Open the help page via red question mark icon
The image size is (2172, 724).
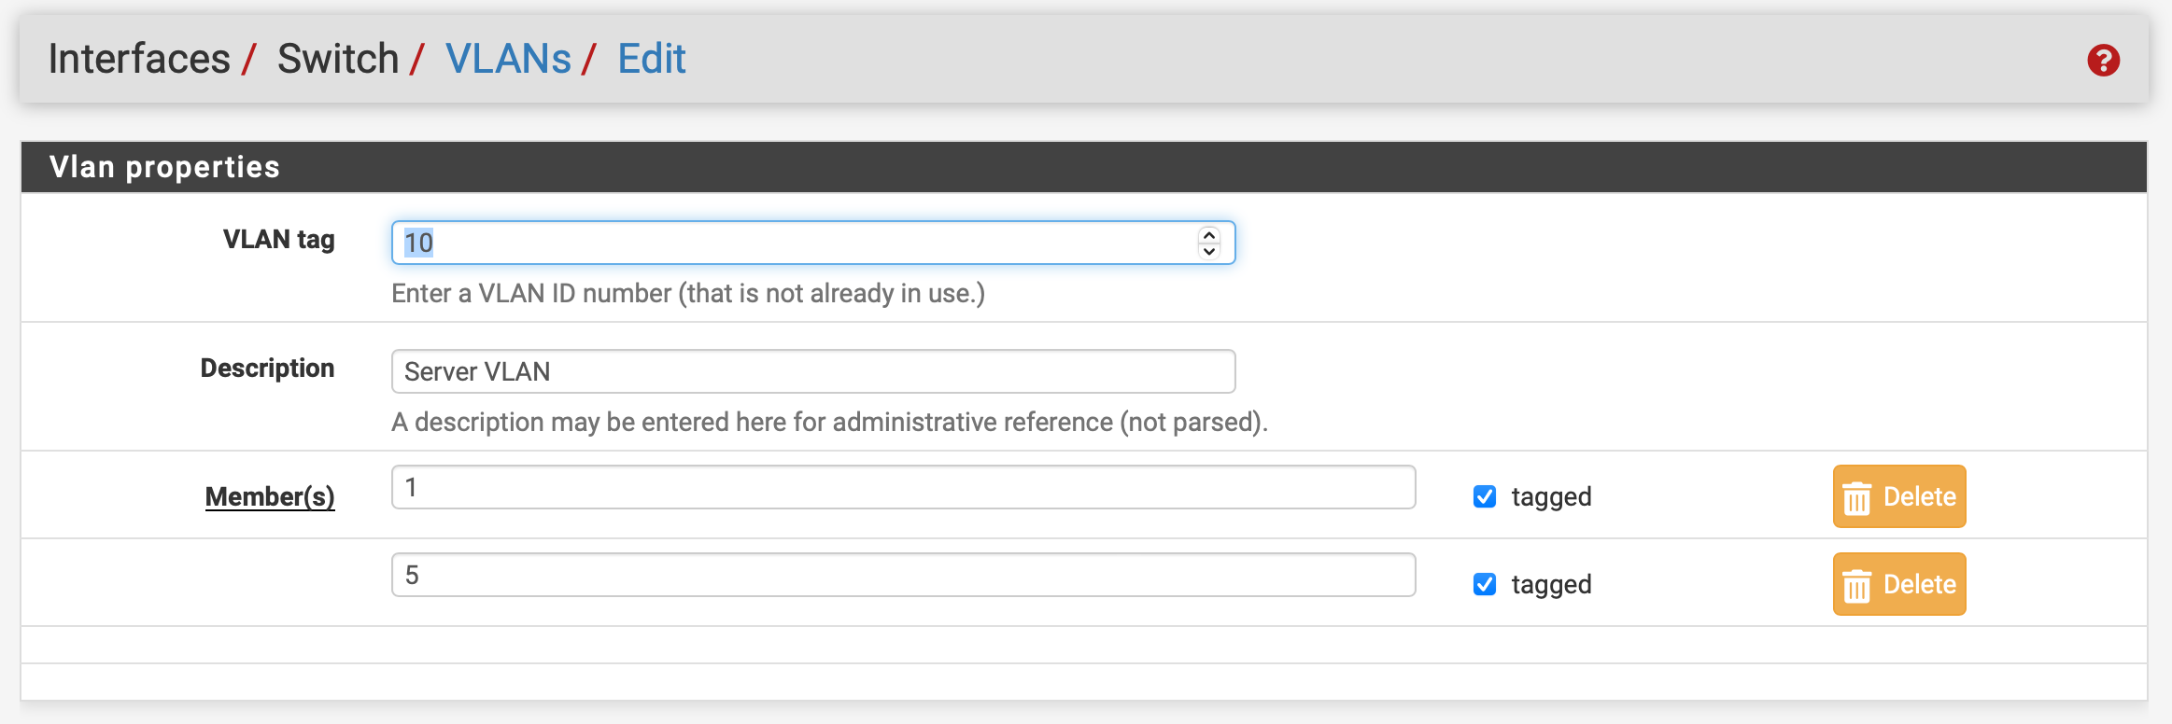coord(2104,59)
